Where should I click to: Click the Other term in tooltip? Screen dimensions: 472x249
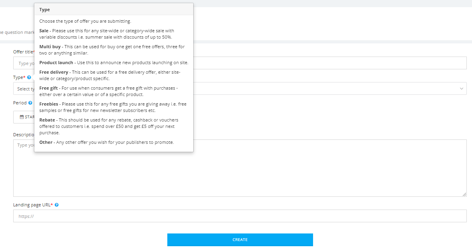[x=46, y=142]
